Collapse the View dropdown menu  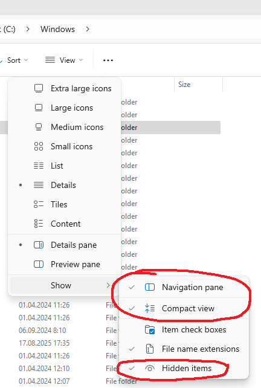[x=64, y=60]
